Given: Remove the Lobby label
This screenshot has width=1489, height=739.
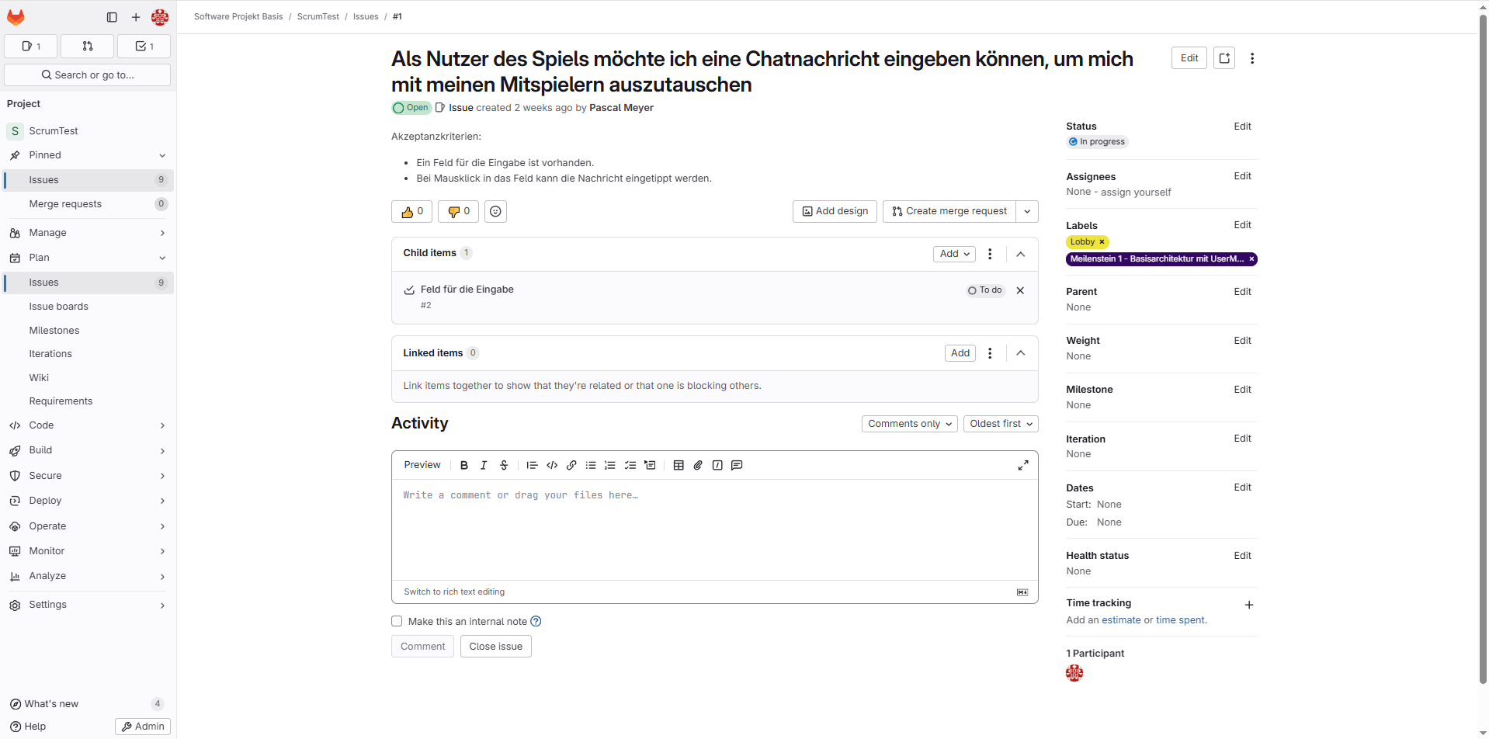Looking at the screenshot, I should [x=1102, y=242].
